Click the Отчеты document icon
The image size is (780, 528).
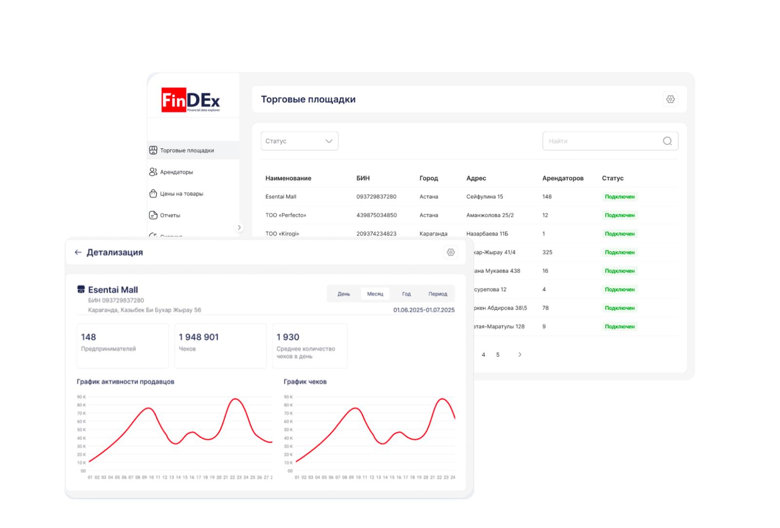click(x=153, y=215)
